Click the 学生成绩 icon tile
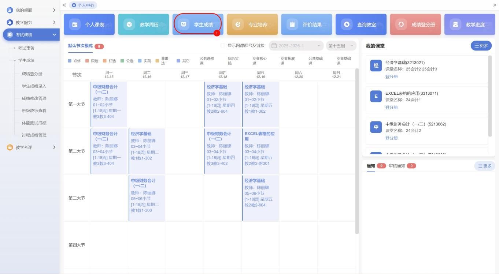499x274 pixels. (x=184, y=25)
